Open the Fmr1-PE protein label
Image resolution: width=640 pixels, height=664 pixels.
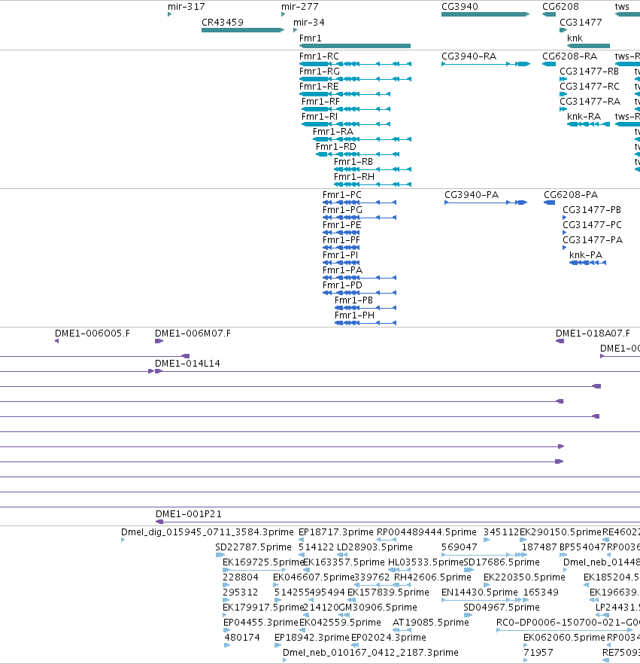tap(341, 225)
